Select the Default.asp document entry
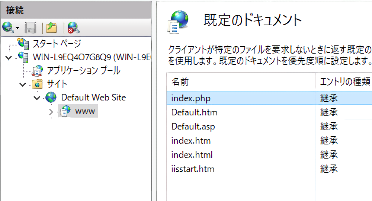This screenshot has height=201, width=372. pyautogui.click(x=193, y=127)
